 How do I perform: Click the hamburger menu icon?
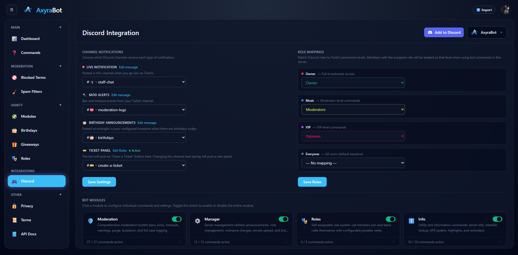click(x=12, y=10)
